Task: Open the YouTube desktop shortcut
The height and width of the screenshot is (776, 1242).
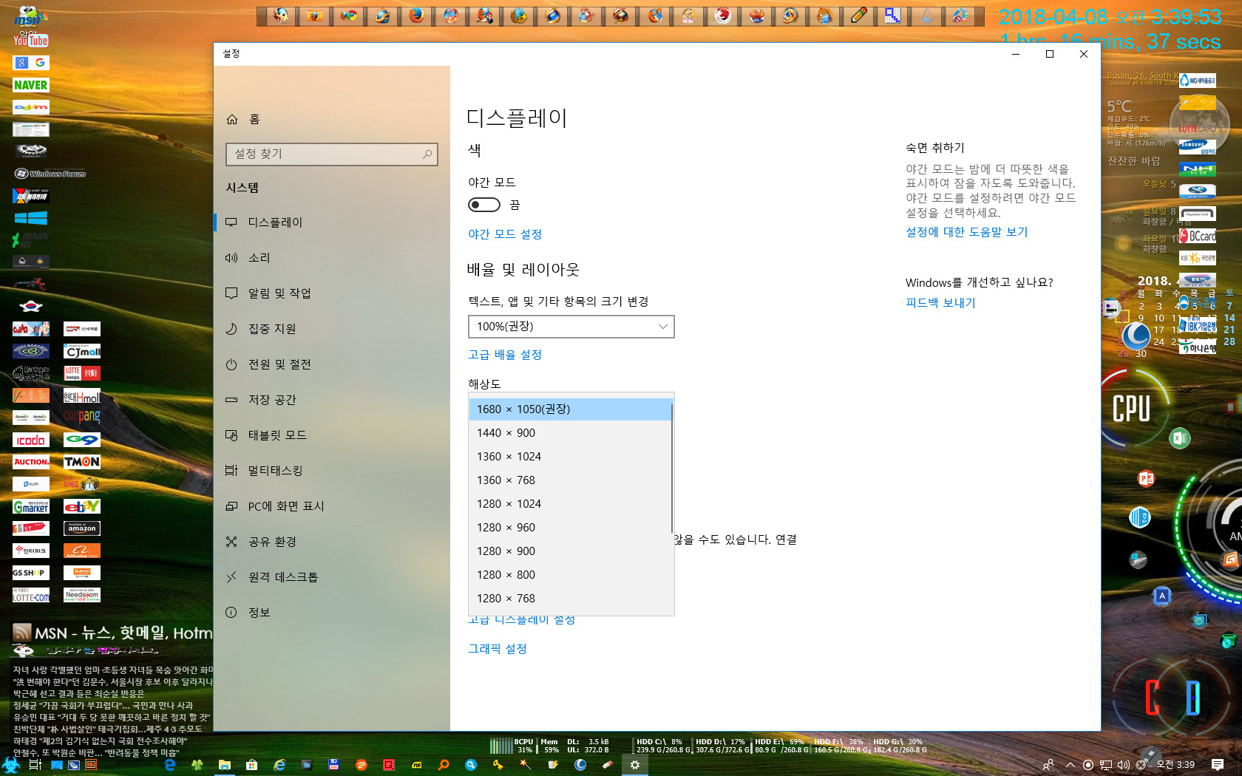Action: [30, 41]
